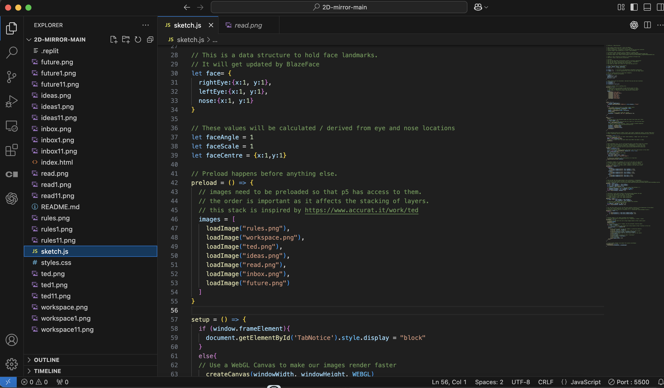
Task: Refresh the Explorer file list
Action: (x=138, y=40)
